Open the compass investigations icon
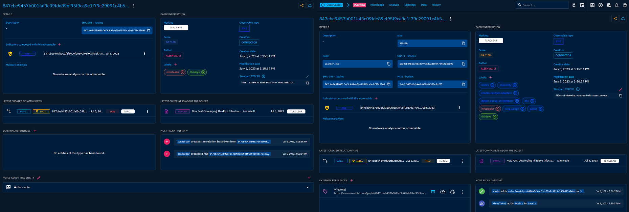 [x=601, y=5]
